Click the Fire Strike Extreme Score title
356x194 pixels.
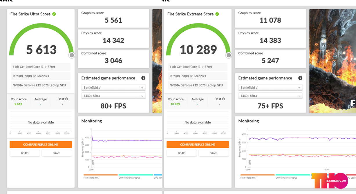(x=190, y=14)
